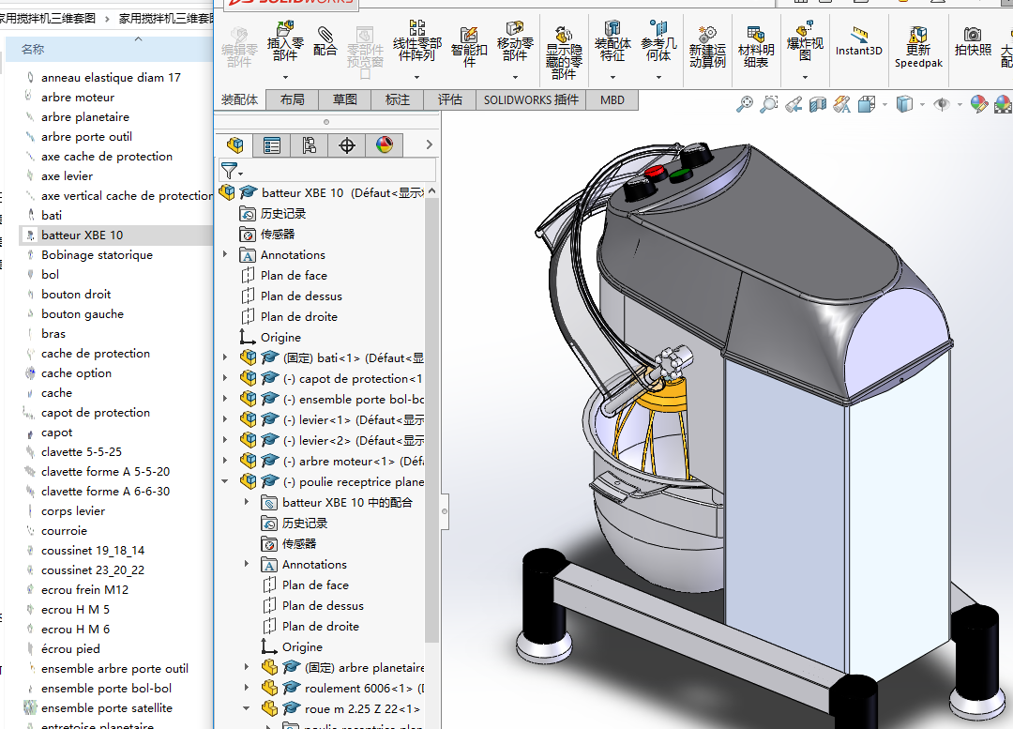
Task: Open the 配合 (Mate) tool
Action: 325,40
